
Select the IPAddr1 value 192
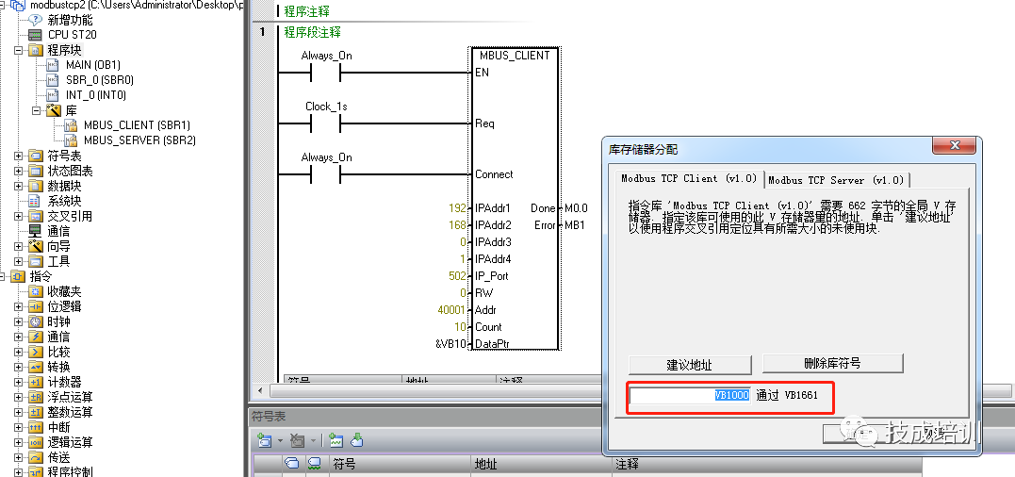tap(457, 208)
